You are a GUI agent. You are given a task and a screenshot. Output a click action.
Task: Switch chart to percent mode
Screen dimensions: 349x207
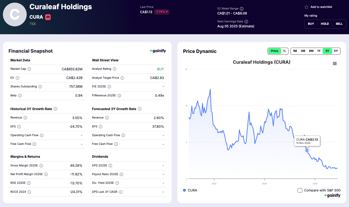click(x=284, y=51)
